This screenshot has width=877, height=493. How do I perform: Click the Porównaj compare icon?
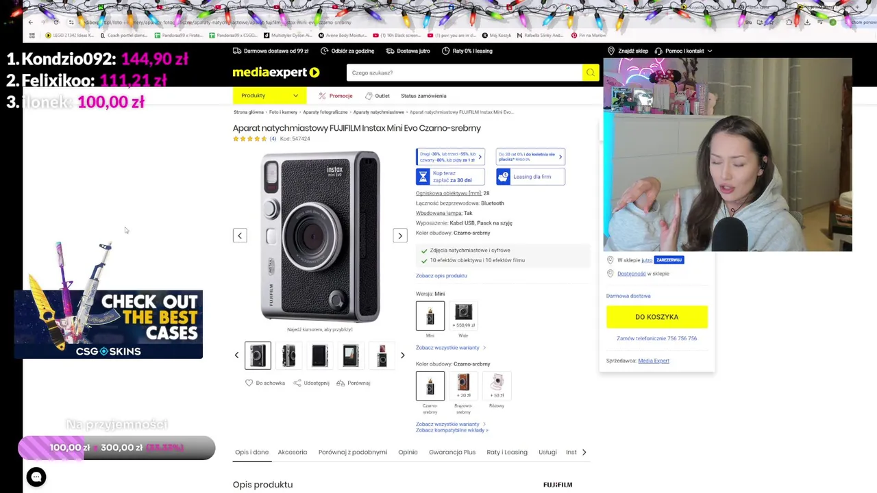point(341,383)
